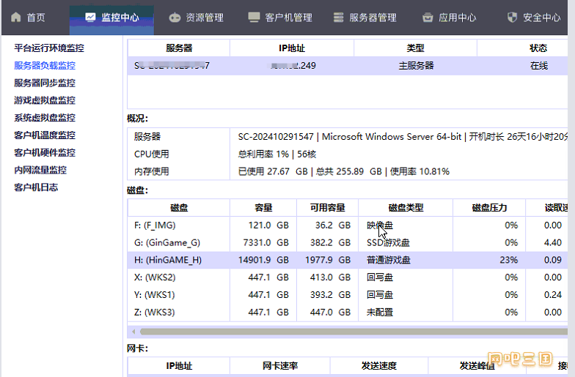Click the server stack icon for 服务器管理

(338, 18)
